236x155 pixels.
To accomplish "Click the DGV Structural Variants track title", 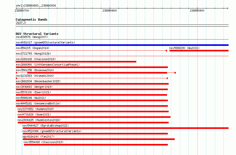I will pos(37,34).
